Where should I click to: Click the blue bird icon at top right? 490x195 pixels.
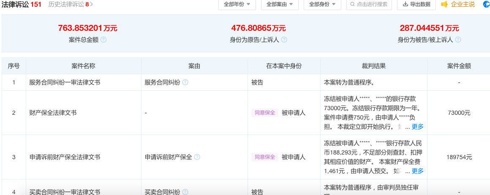(x=485, y=4)
